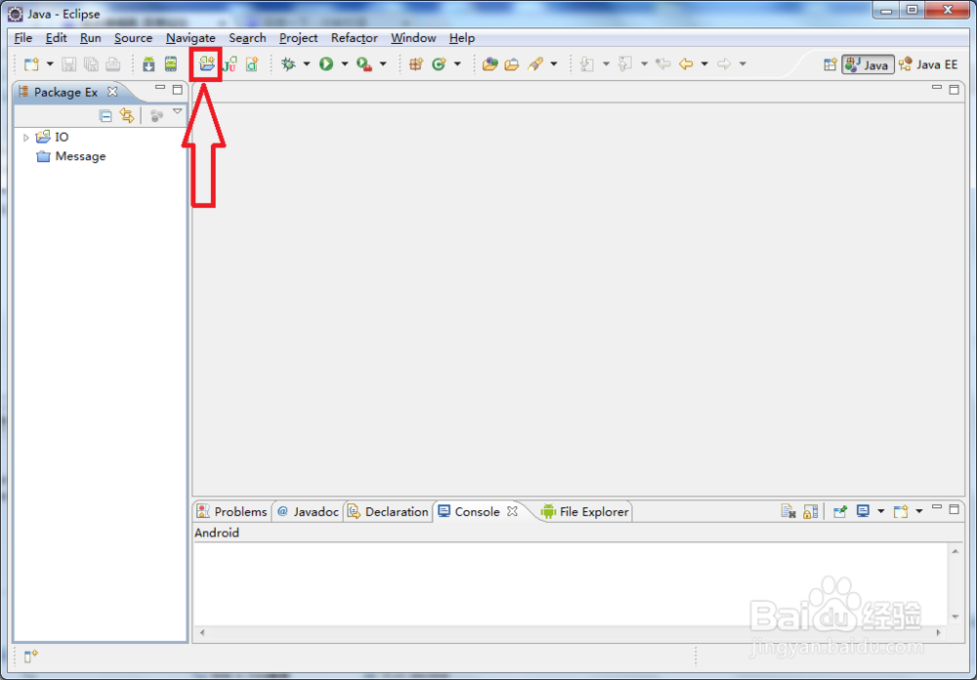Viewport: 977px width, 680px height.
Task: Open dropdown arrow next to New icon
Action: 50,64
